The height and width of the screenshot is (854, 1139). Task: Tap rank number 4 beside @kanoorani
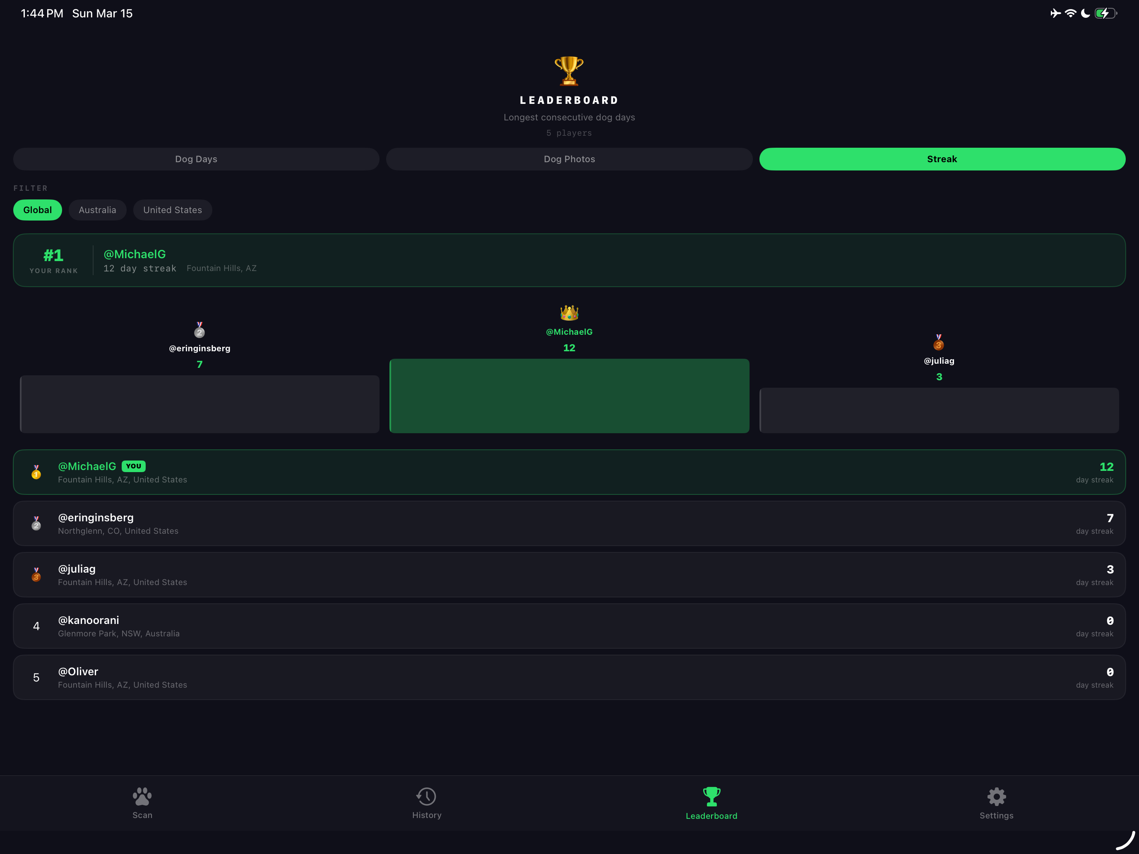[x=36, y=626]
